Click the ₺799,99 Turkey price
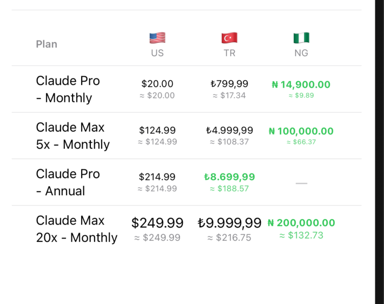384x304 pixels. (x=229, y=84)
